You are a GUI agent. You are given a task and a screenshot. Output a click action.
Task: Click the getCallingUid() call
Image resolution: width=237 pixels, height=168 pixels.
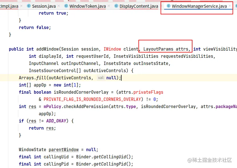pos(112,157)
